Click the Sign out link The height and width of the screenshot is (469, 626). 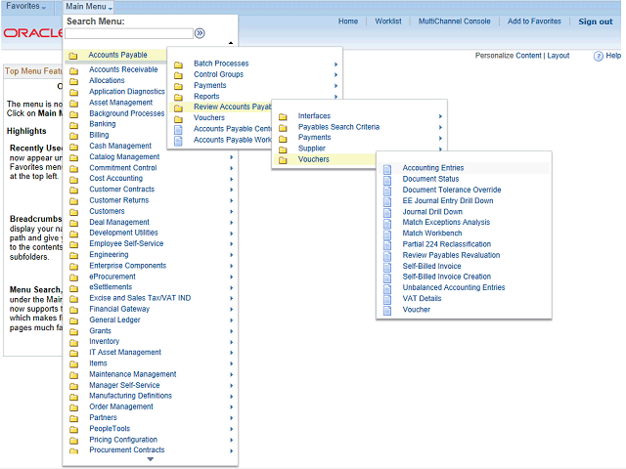(595, 21)
